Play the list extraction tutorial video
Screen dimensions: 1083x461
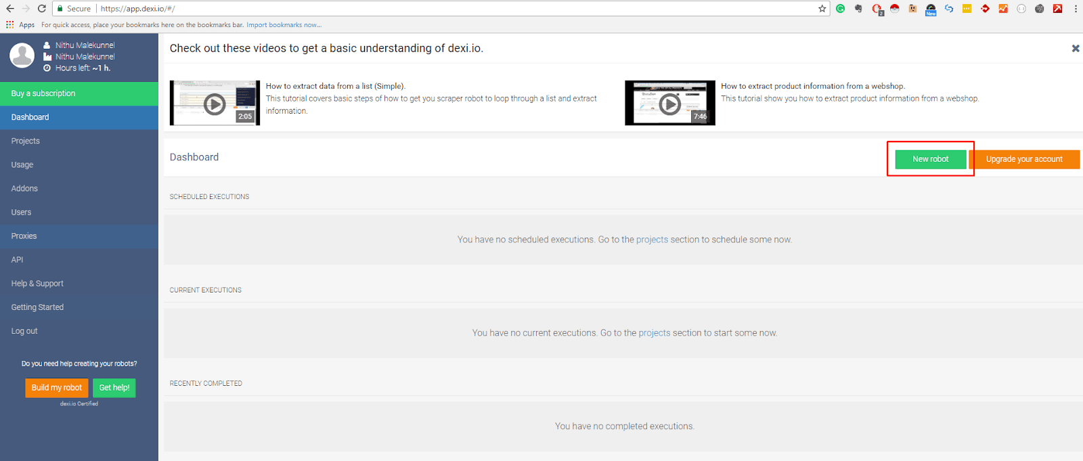[x=215, y=103]
